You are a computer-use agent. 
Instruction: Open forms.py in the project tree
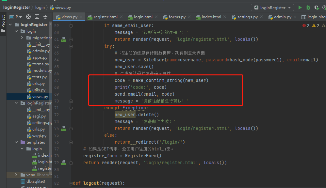[x=38, y=64]
